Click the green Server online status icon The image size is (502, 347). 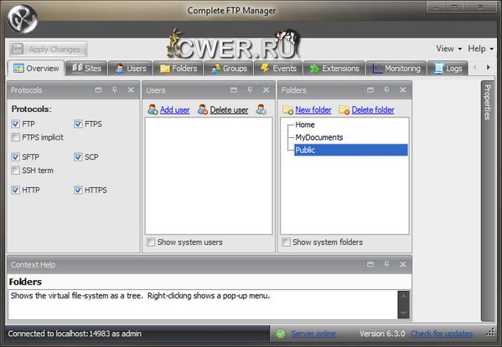coord(281,334)
